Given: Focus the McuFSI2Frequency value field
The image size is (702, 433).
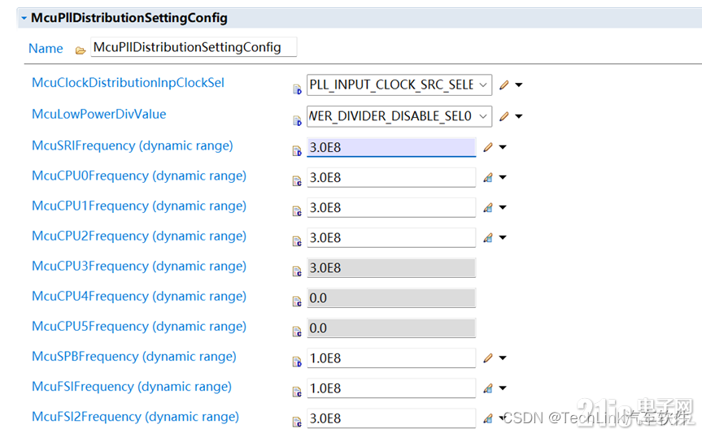Looking at the screenshot, I should click(390, 418).
